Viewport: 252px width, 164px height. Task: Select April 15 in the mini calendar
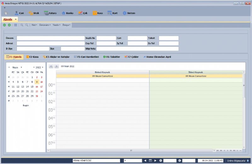[32, 87]
